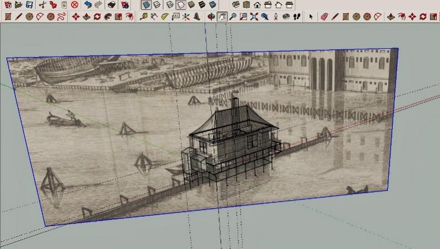Click the house wireframe model in viewport
The image size is (440, 249).
231,143
